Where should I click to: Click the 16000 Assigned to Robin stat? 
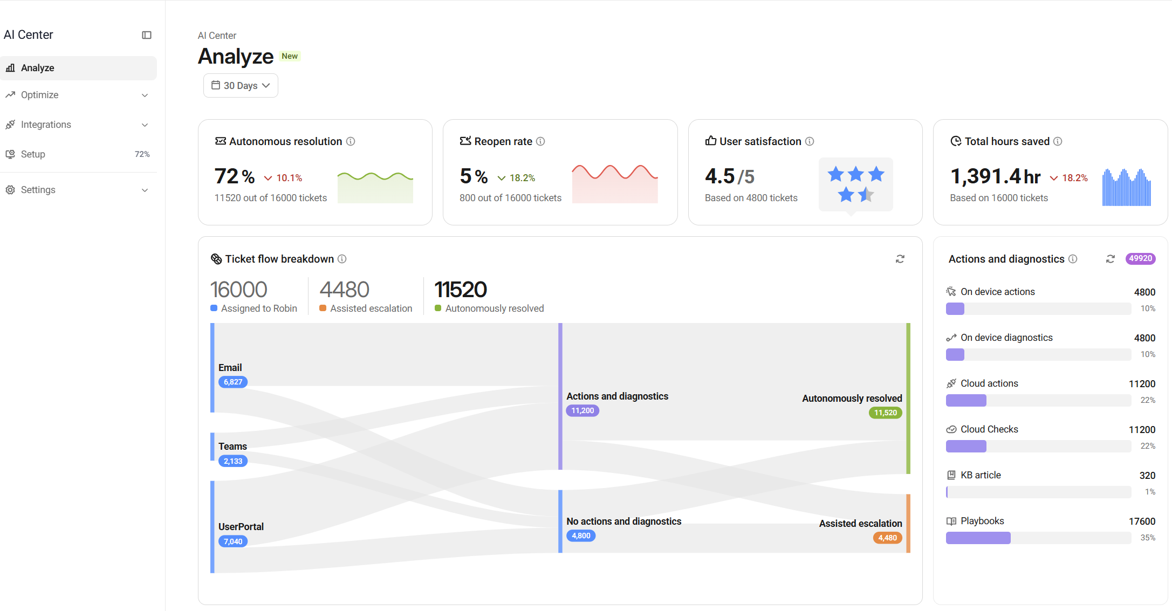[x=253, y=296]
